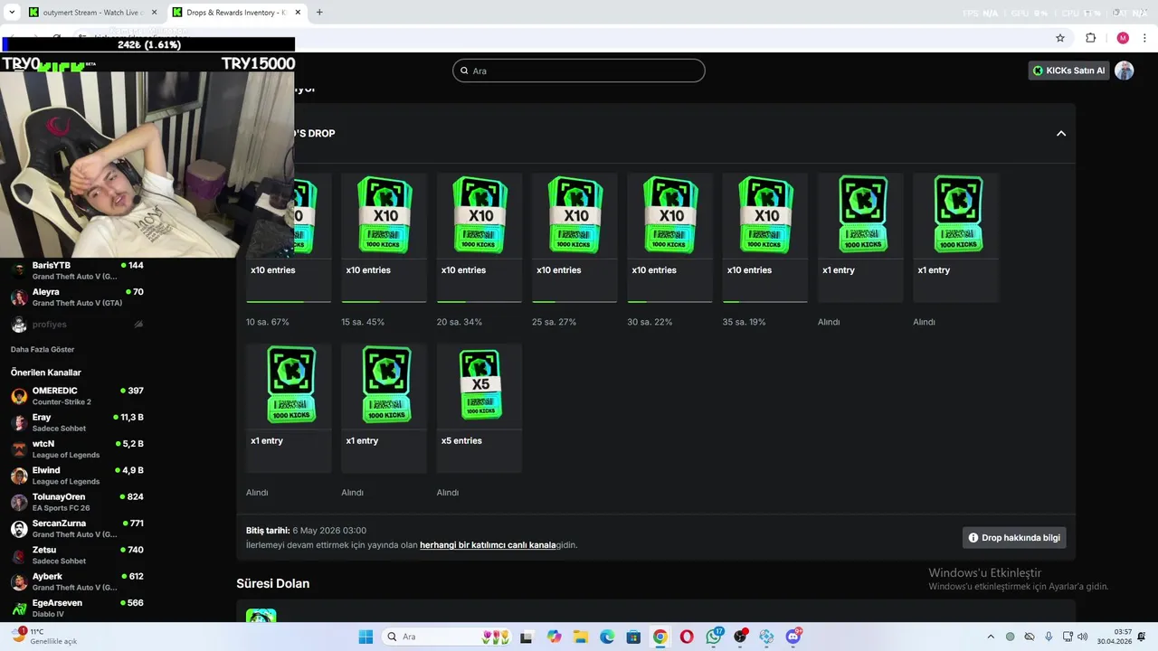The width and height of the screenshot is (1158, 651).
Task: Open the Elwind channel avatar
Action: click(19, 476)
